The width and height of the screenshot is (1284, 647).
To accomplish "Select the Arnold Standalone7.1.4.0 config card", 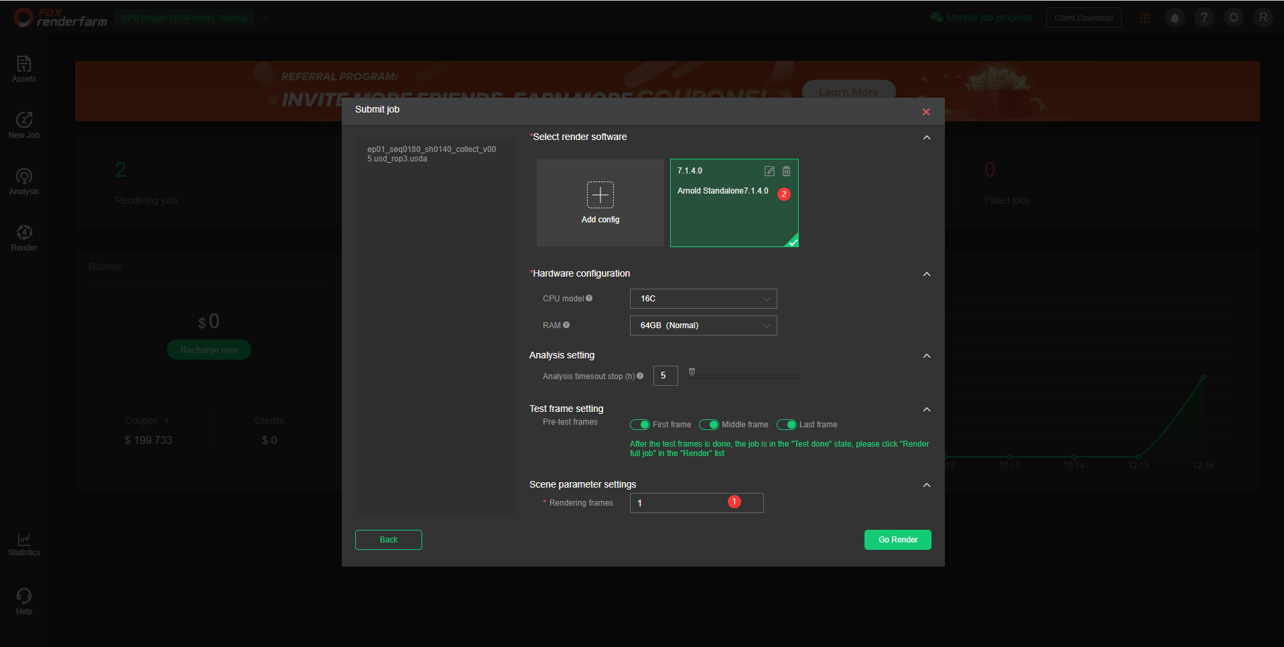I will coord(734,203).
